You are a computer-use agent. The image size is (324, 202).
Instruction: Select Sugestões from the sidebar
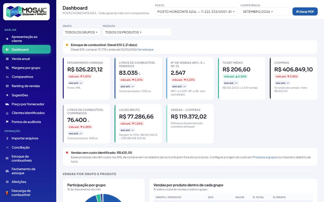(26, 95)
